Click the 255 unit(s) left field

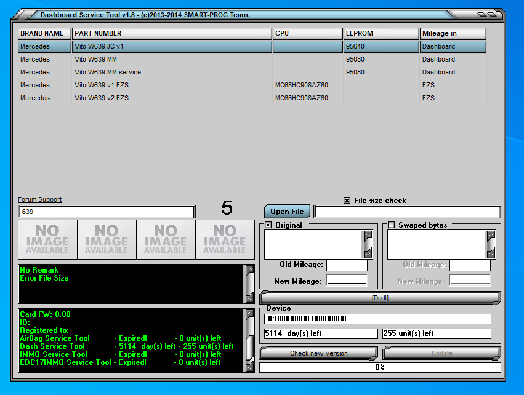click(x=437, y=333)
